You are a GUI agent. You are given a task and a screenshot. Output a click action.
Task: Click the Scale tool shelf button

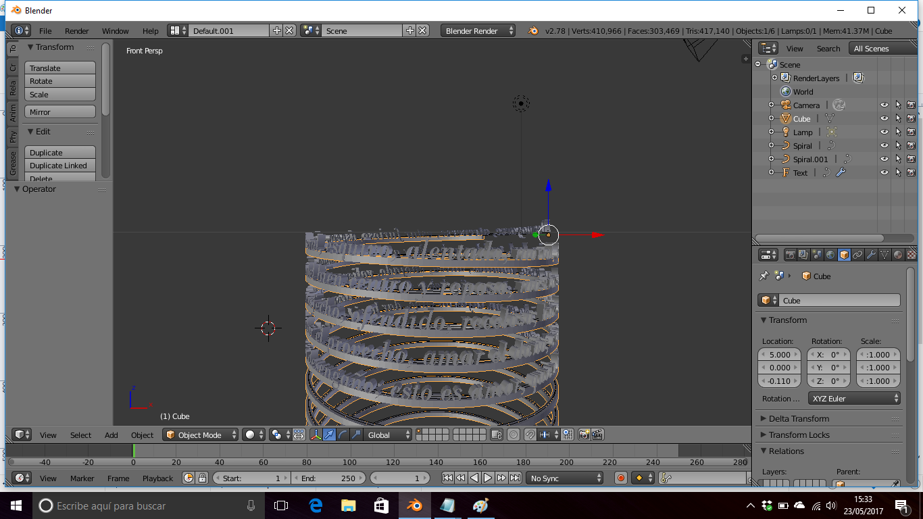pyautogui.click(x=60, y=95)
